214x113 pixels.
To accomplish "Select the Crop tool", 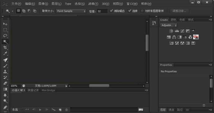I will (x=5, y=48).
